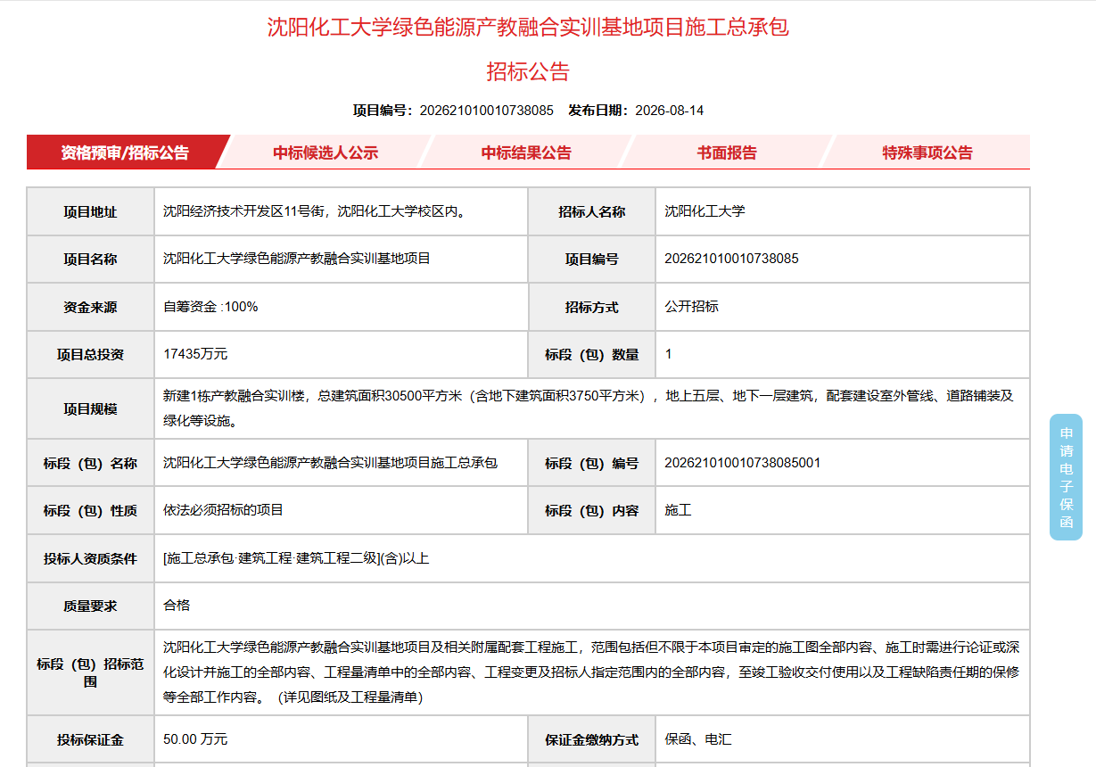Click the section content value 施工
Image resolution: width=1096 pixels, height=767 pixels.
[678, 510]
